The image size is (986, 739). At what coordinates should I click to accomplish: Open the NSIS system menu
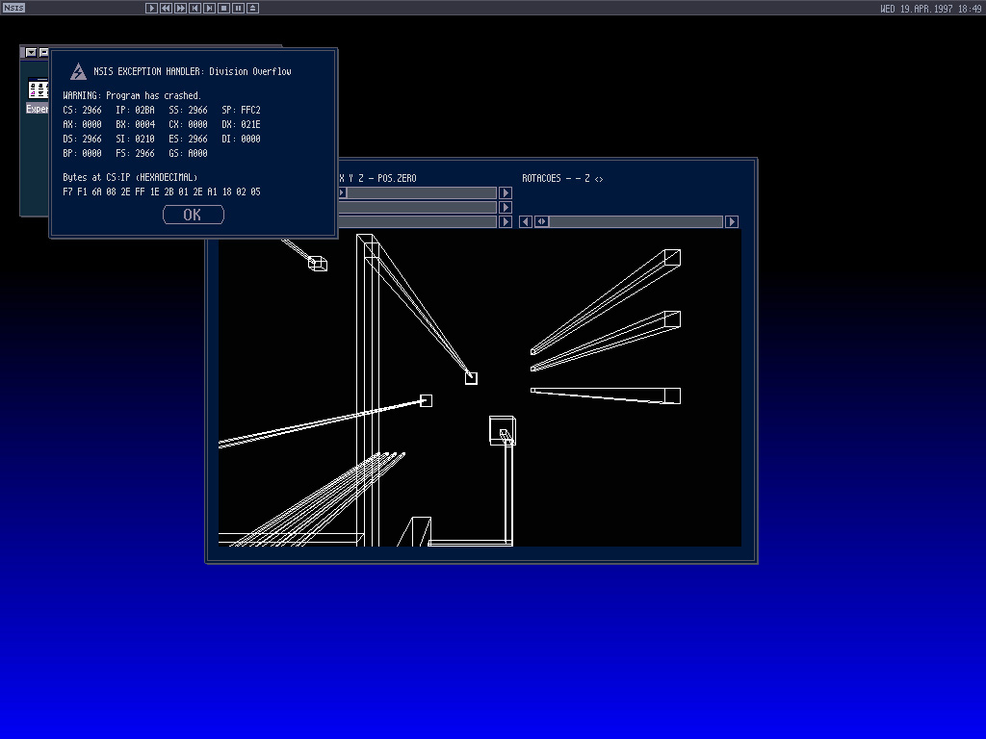(13, 8)
